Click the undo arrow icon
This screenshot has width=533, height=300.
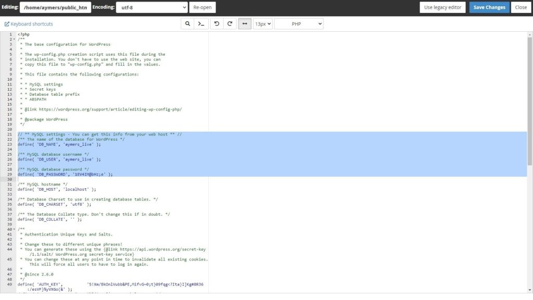(217, 24)
